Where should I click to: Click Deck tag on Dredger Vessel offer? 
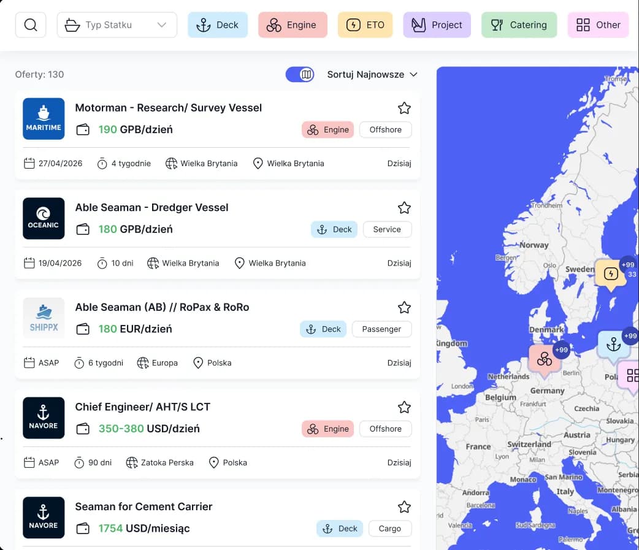(334, 230)
